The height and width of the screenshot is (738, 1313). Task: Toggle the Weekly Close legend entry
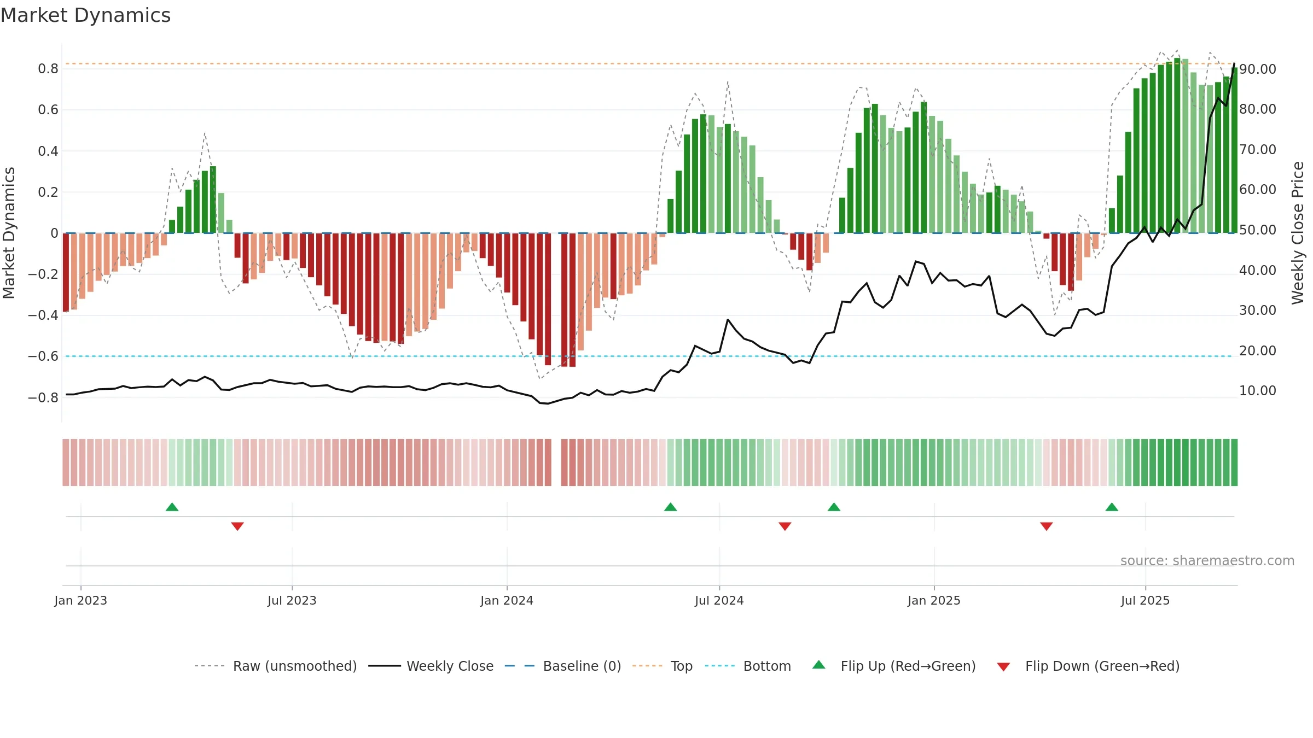(431, 666)
